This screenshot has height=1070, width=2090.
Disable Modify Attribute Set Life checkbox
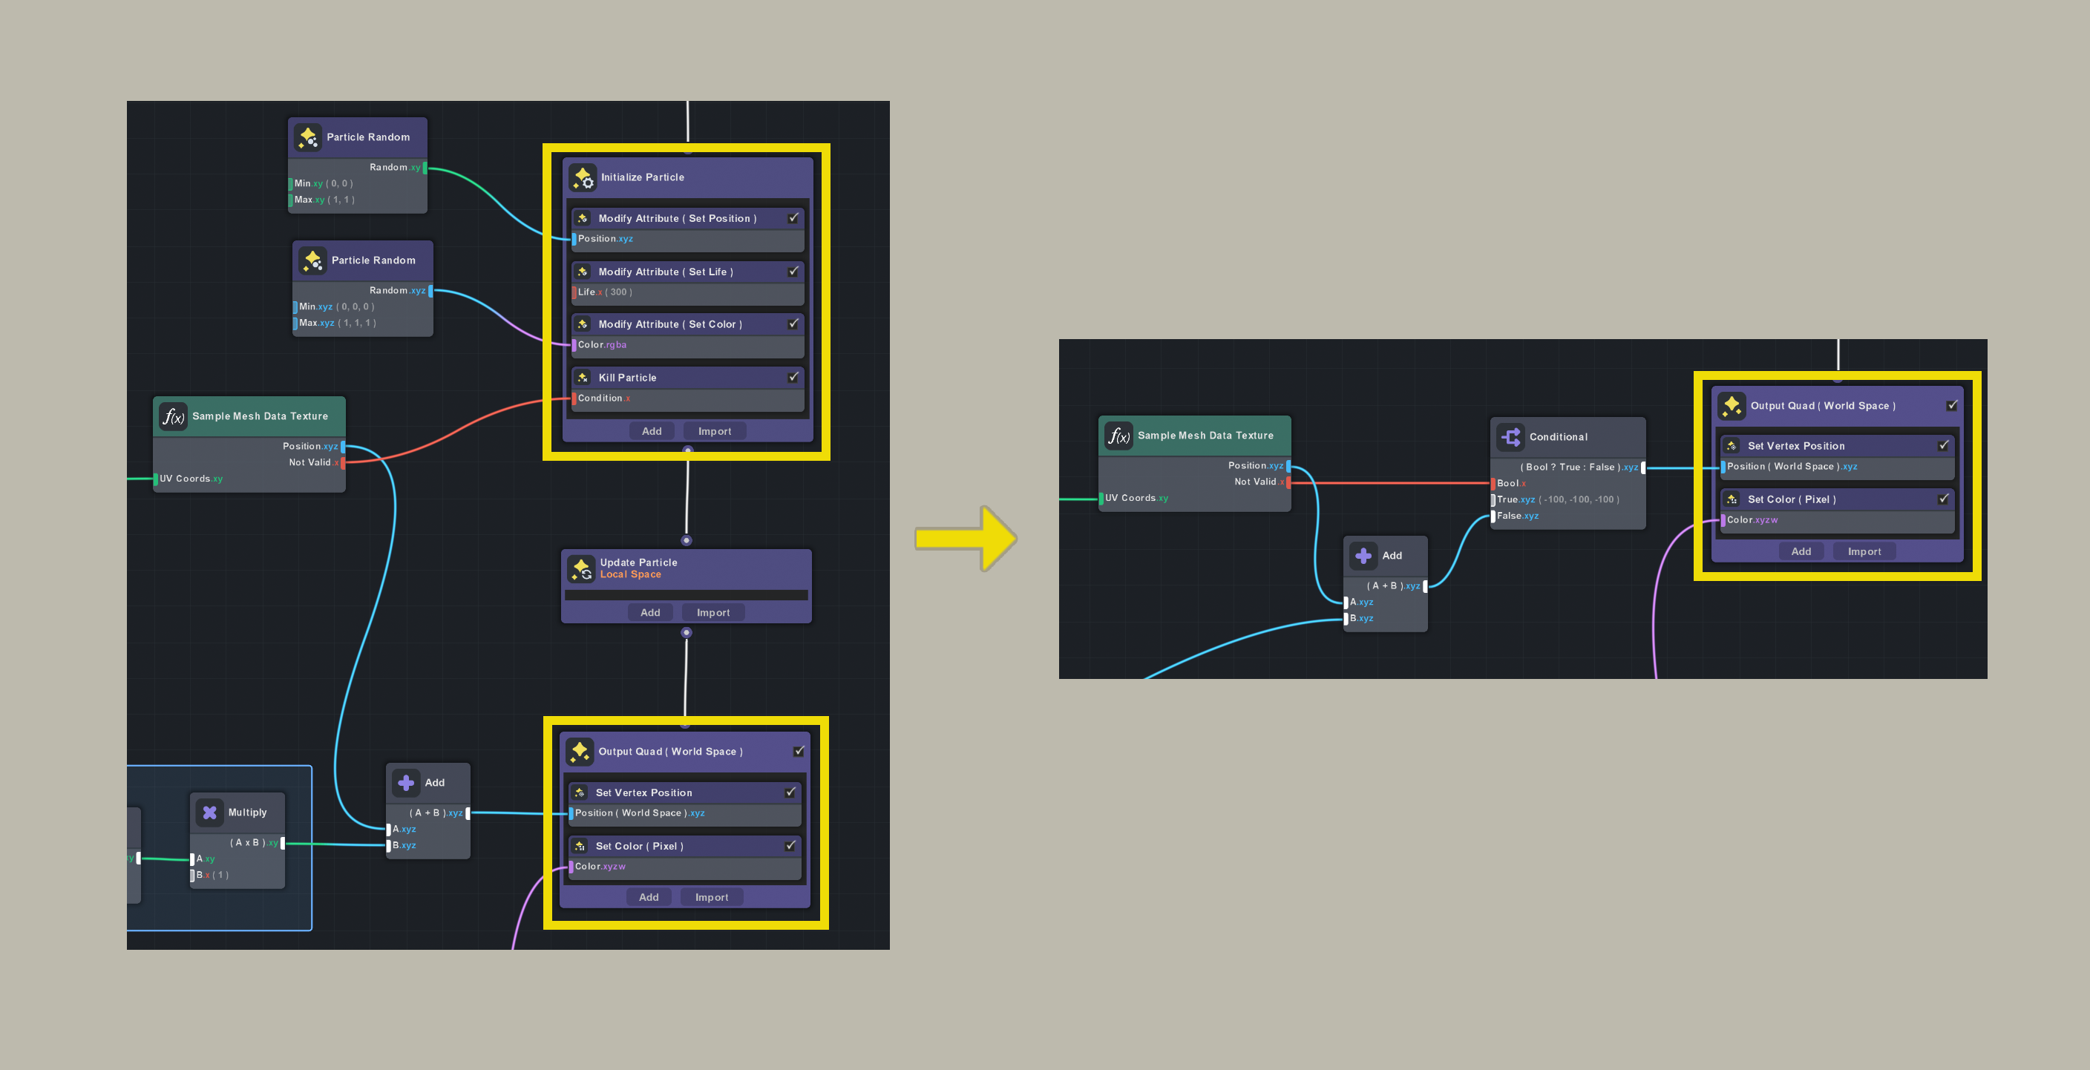(793, 272)
